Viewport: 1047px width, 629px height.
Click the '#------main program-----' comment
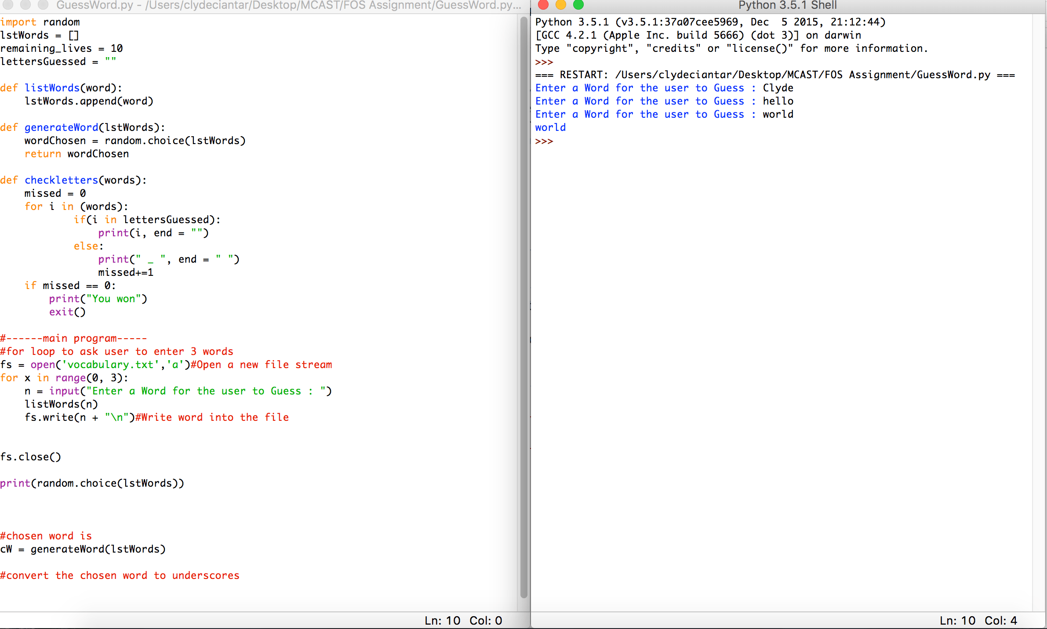coord(73,338)
